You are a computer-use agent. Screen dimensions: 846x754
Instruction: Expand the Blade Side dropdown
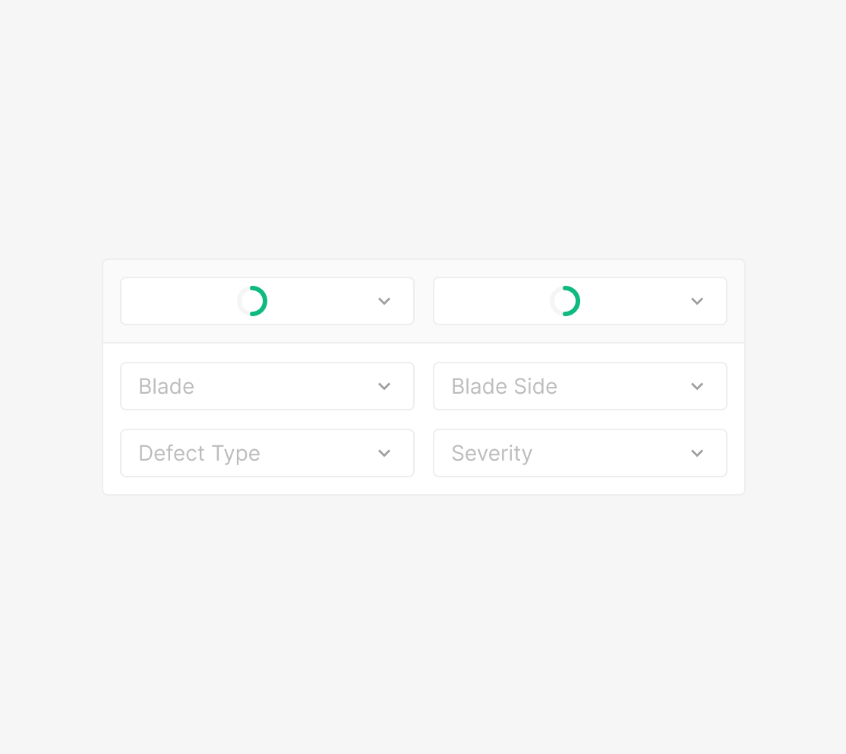click(x=580, y=386)
